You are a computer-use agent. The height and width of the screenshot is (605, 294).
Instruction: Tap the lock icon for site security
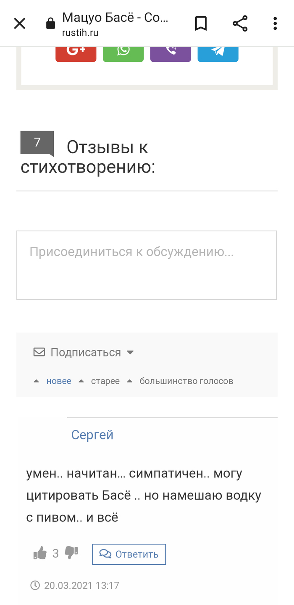coord(50,24)
